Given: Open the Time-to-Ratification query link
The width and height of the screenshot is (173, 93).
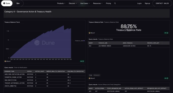Looking at the screenshot, I should [x=21, y=68].
